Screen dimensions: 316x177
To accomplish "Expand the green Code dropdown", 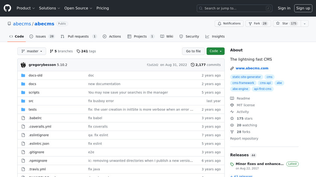I will pos(215,51).
